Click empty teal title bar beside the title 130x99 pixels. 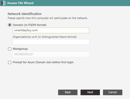point(82,3)
